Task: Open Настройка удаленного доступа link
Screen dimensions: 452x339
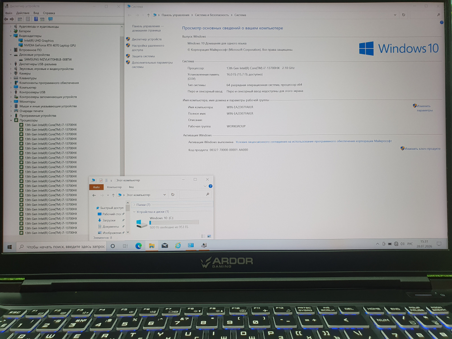Action: 148,47
